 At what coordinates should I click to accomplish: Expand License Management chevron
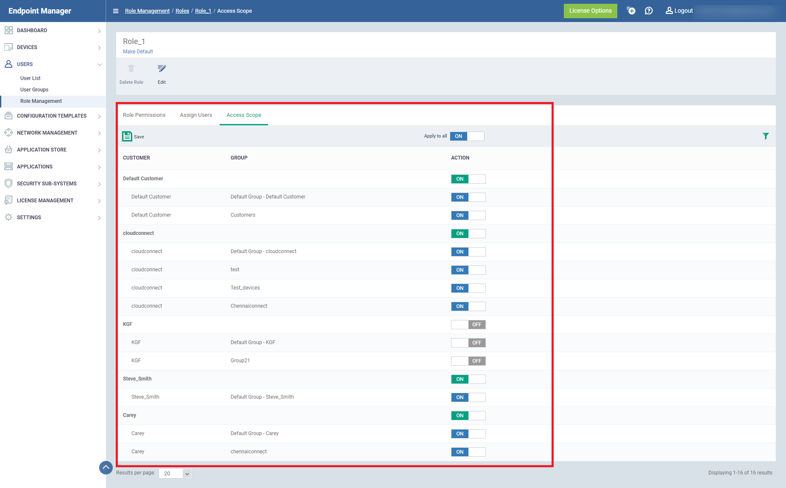tap(99, 201)
